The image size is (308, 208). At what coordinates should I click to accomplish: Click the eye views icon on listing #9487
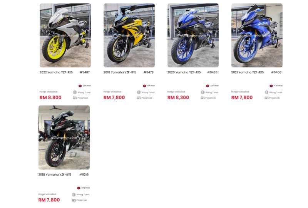coord(80,86)
